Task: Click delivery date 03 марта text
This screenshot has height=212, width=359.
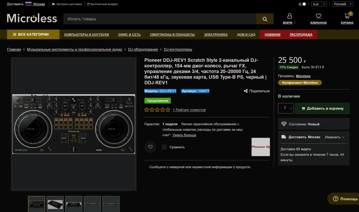Action: (x=303, y=149)
